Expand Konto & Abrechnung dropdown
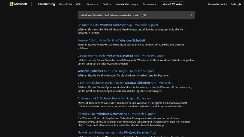 (127, 4)
